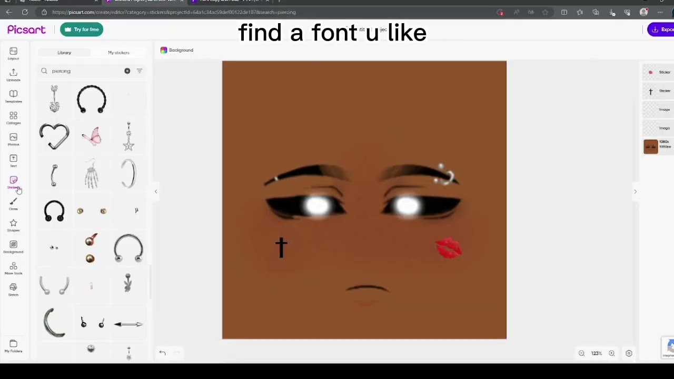The width and height of the screenshot is (674, 379).
Task: Open My Folders
Action: [x=13, y=346]
